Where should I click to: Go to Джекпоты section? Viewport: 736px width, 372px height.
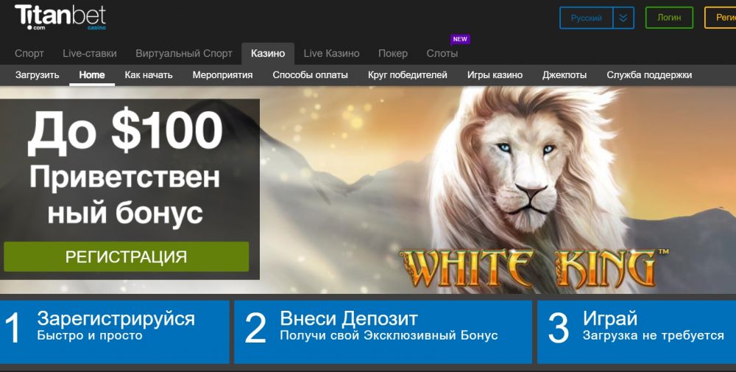click(x=565, y=75)
